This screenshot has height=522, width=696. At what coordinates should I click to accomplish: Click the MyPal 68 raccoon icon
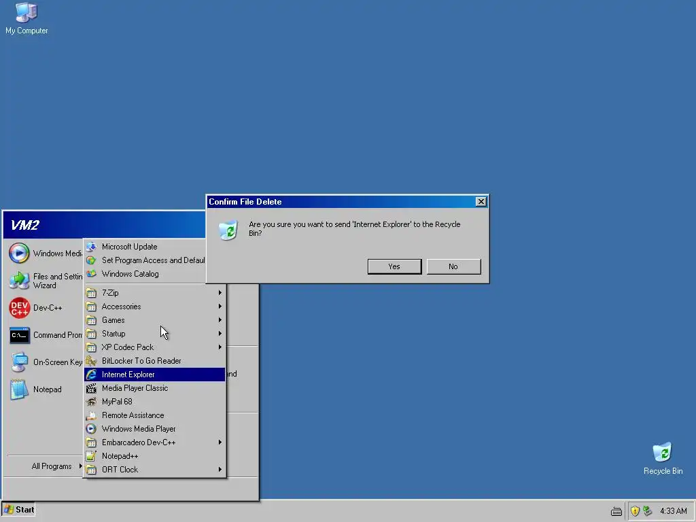[x=91, y=402]
